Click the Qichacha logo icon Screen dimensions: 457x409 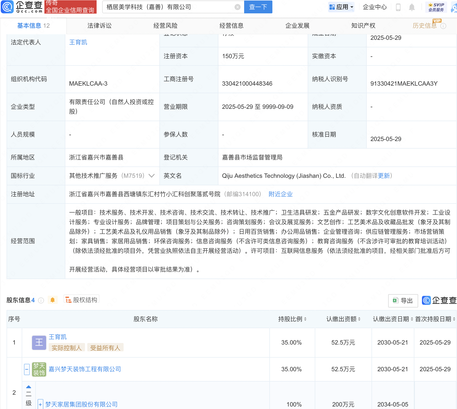pos(7,7)
